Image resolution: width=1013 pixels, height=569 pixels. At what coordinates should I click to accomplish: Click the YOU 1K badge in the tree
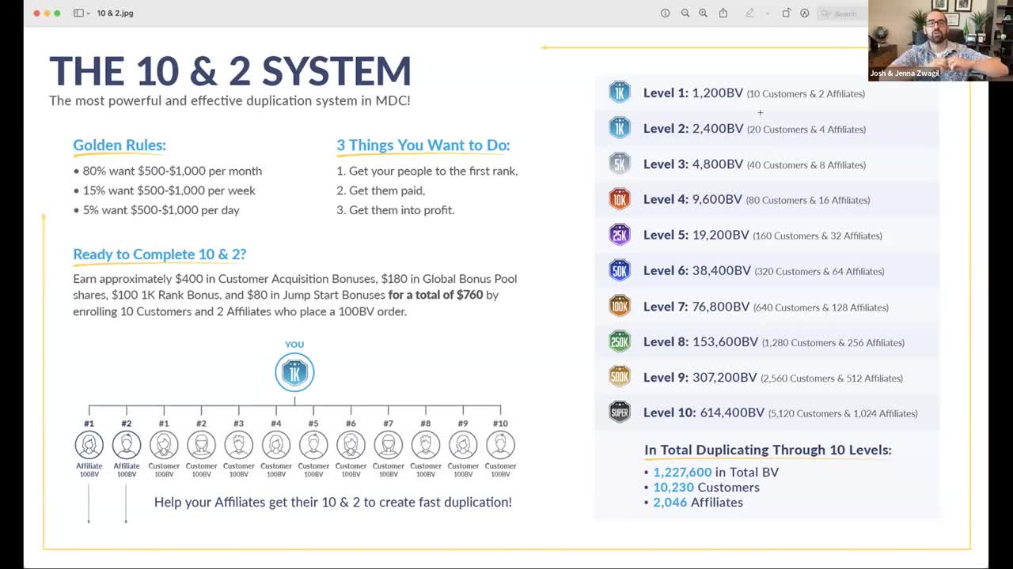[x=294, y=372]
